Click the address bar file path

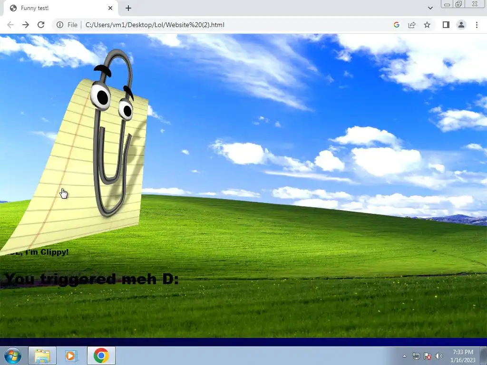click(x=155, y=25)
